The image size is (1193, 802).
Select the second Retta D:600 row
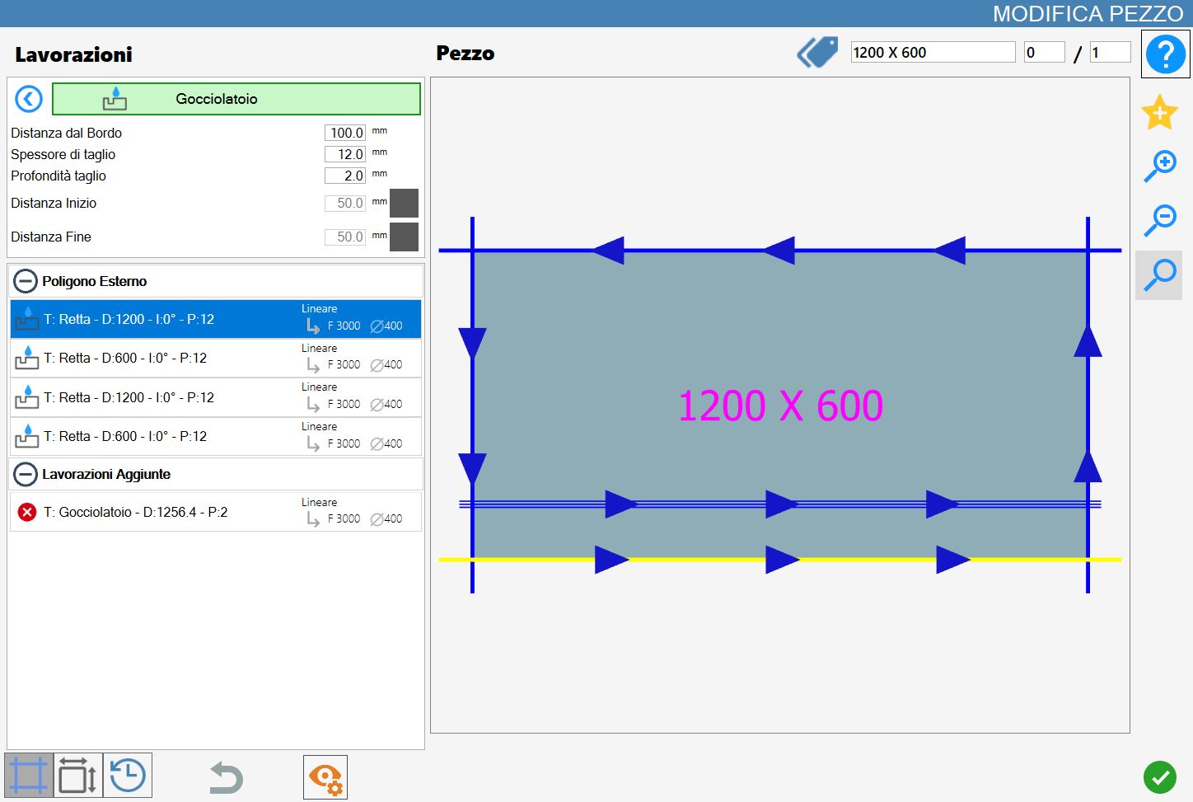pos(216,437)
